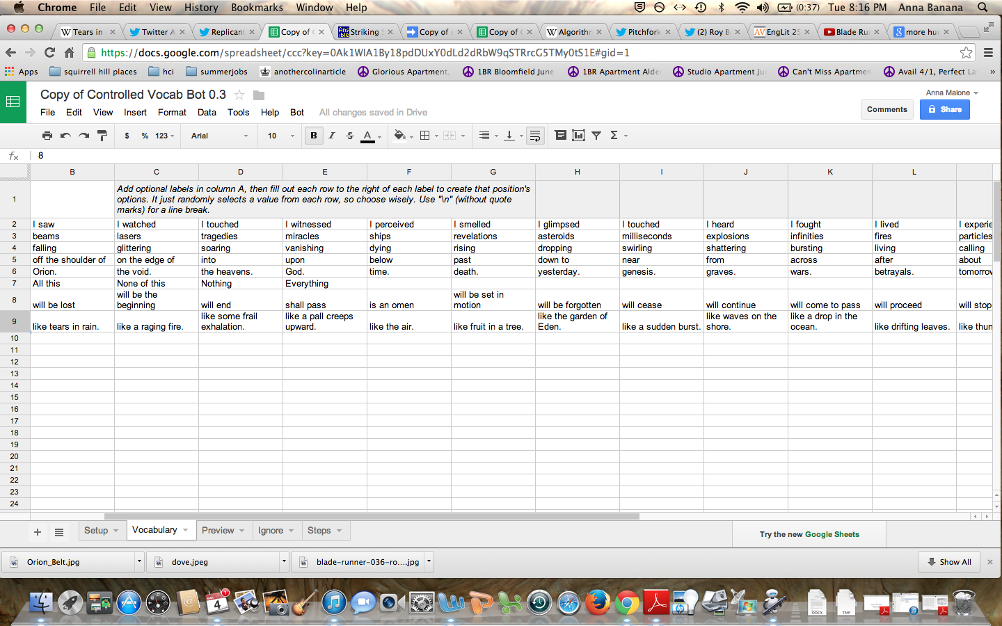Image resolution: width=1002 pixels, height=626 pixels.
Task: Click the undo arrow icon
Action: (65, 136)
